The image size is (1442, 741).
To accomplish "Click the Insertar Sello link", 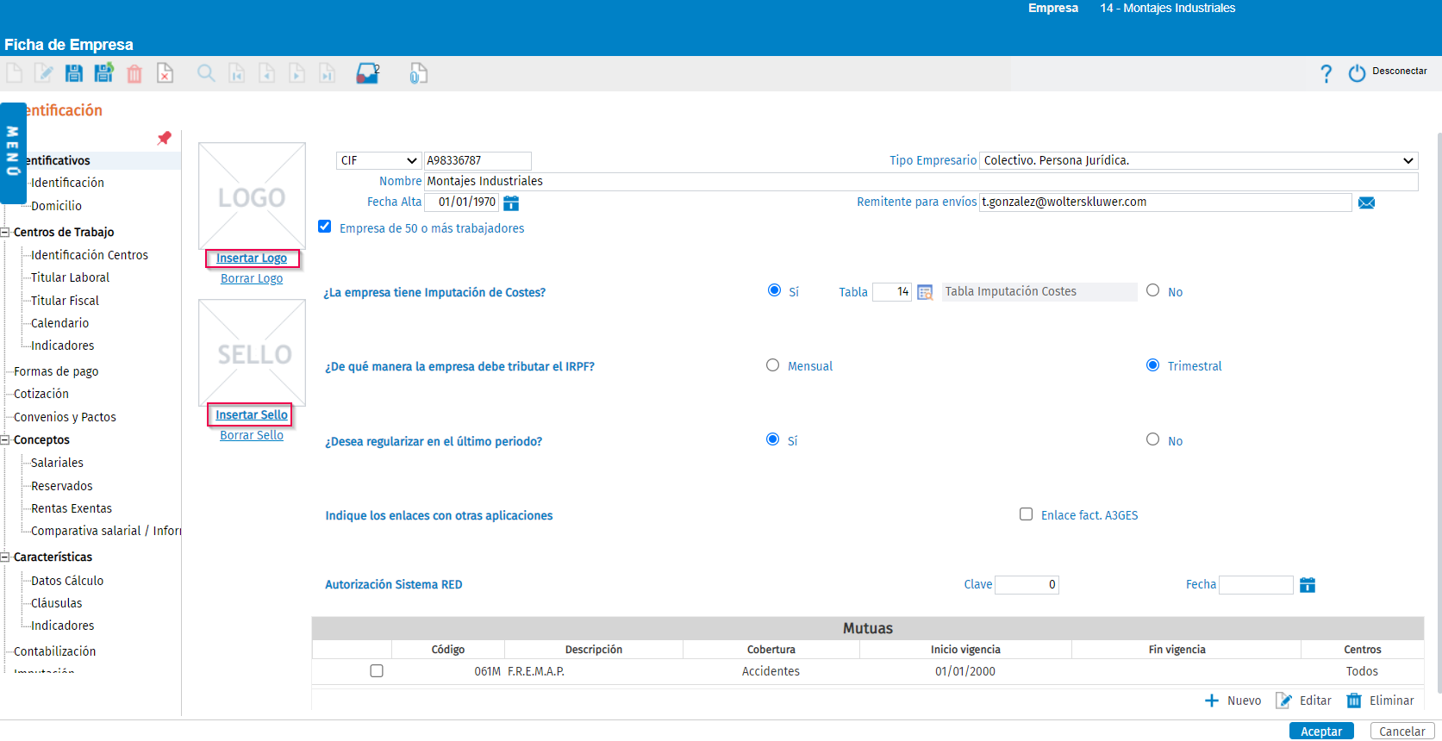I will [252, 415].
